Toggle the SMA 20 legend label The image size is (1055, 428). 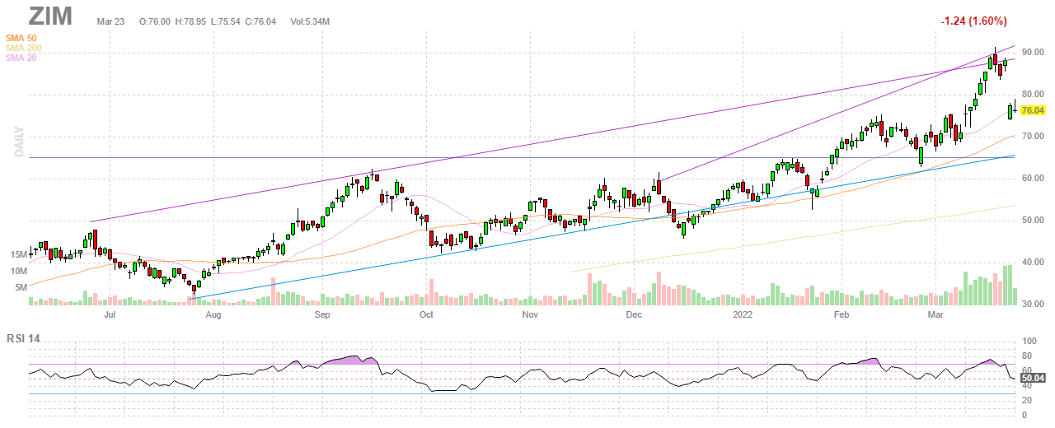[x=20, y=58]
